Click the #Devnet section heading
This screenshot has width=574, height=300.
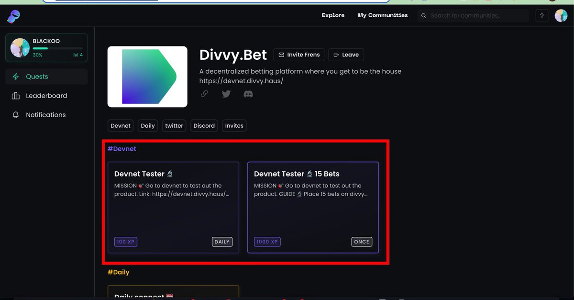pos(122,149)
